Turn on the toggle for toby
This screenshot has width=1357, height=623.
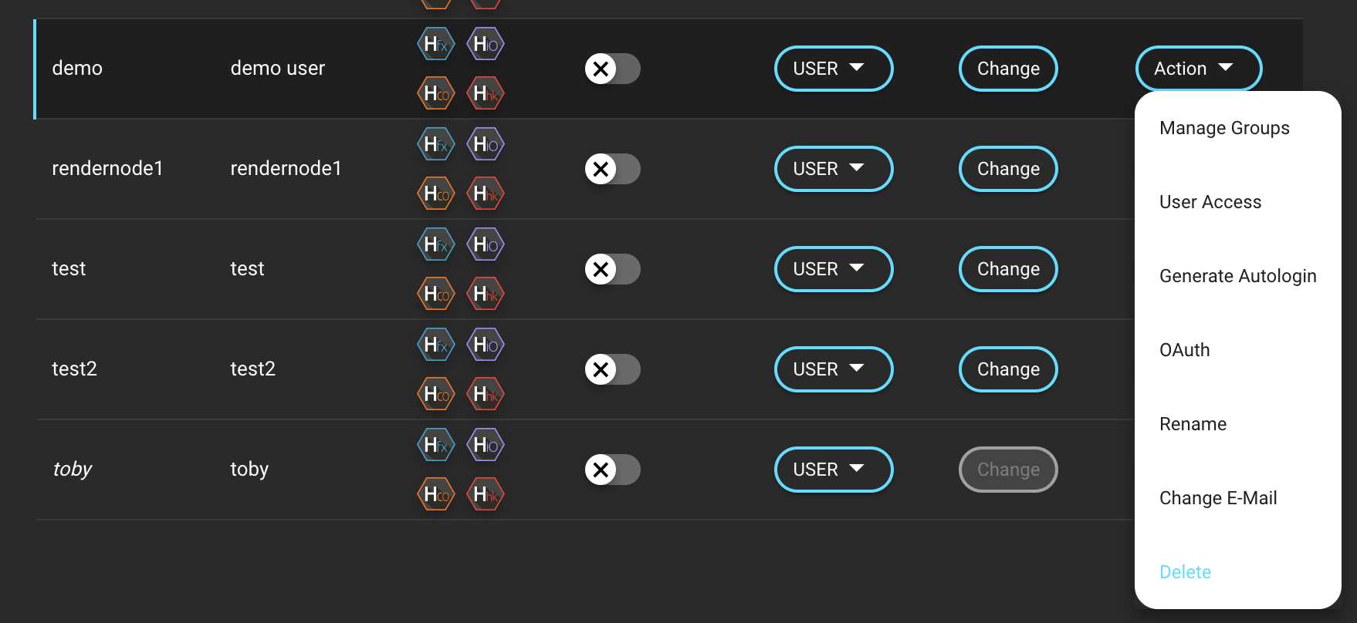pos(612,470)
